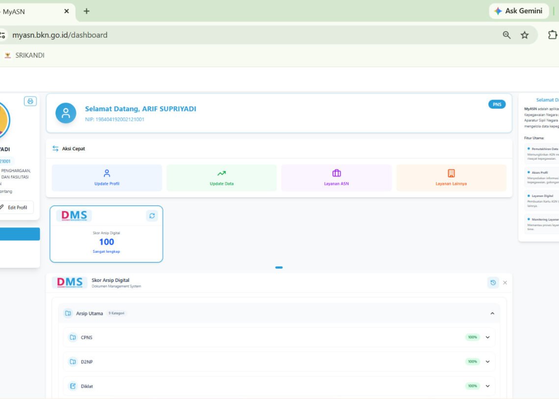Open Update Profil quick action
This screenshot has height=399, width=559.
click(x=107, y=178)
